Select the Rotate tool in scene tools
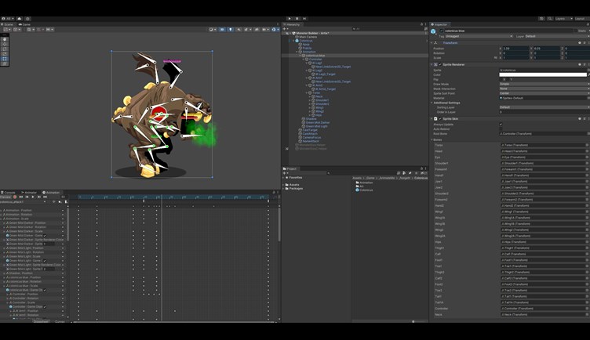Image resolution: width=590 pixels, height=340 pixels. pyautogui.click(x=5, y=49)
